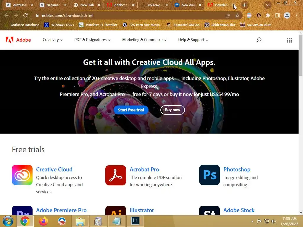Viewport: 303px width, 227px height.
Task: Click the Illustrator Ai app icon
Action: coord(116,210)
